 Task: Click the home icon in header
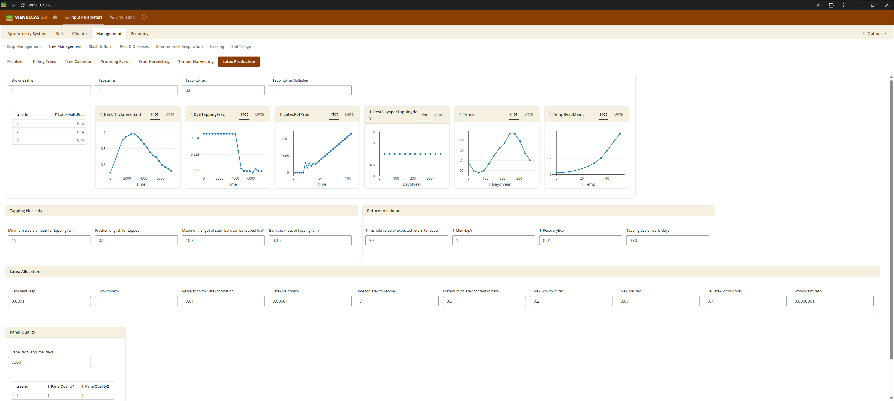click(x=55, y=17)
